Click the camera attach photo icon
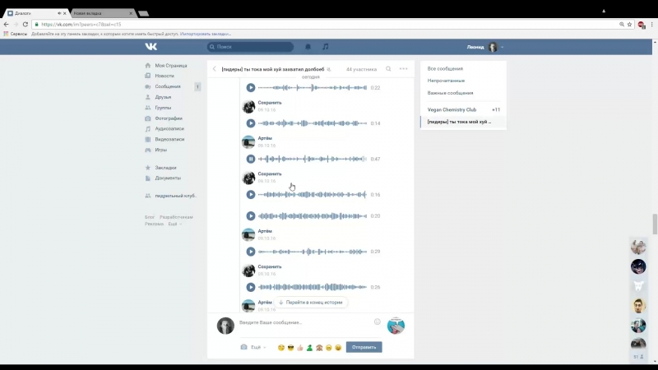Screen dimensions: 658x370 point(243,347)
